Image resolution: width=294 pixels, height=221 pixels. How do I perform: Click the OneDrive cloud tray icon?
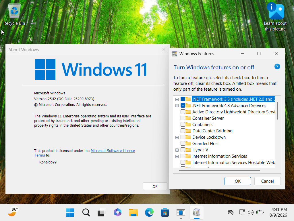point(231,213)
